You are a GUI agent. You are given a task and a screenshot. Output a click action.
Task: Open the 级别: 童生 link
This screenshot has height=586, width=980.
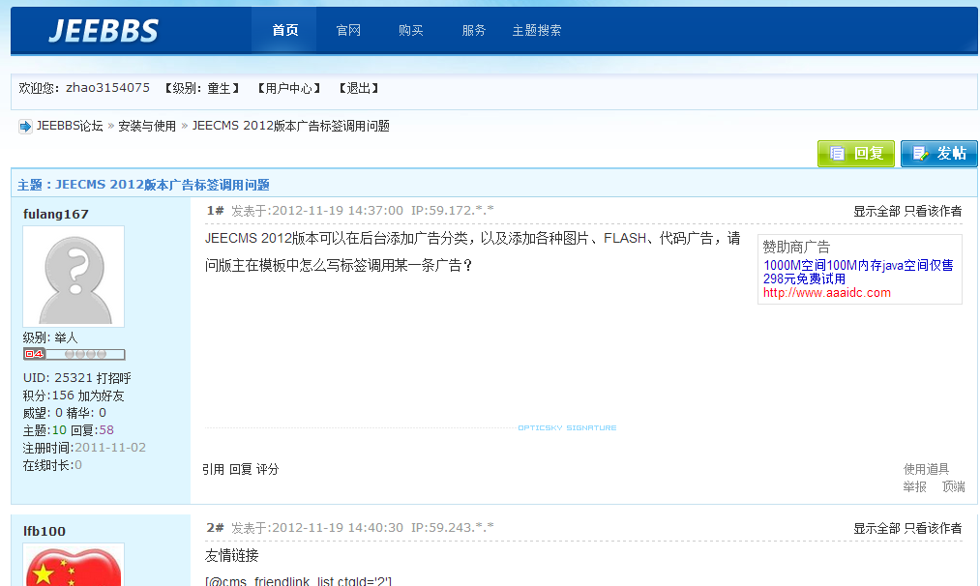(x=202, y=88)
